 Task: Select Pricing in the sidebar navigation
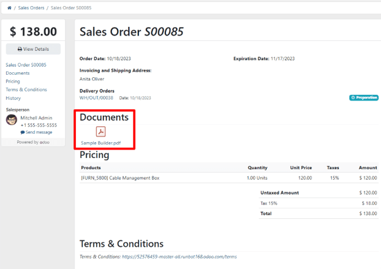13,81
